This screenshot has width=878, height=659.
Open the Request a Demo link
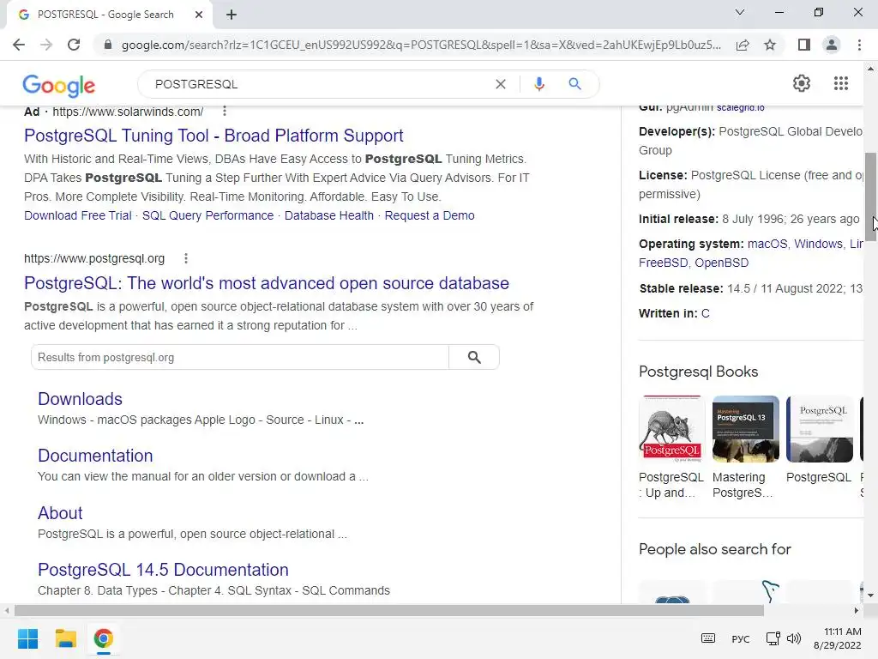[x=430, y=215]
